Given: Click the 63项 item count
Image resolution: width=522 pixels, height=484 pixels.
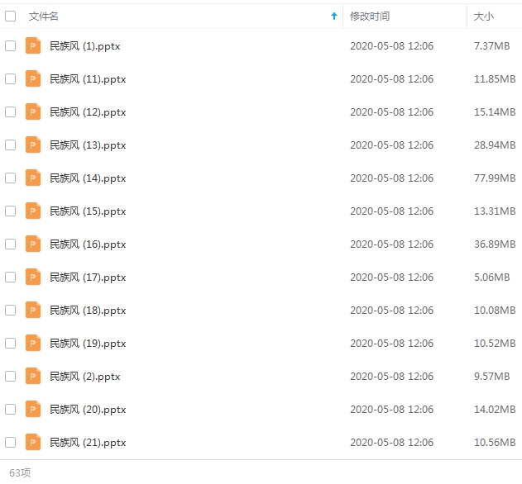Looking at the screenshot, I should 20,472.
